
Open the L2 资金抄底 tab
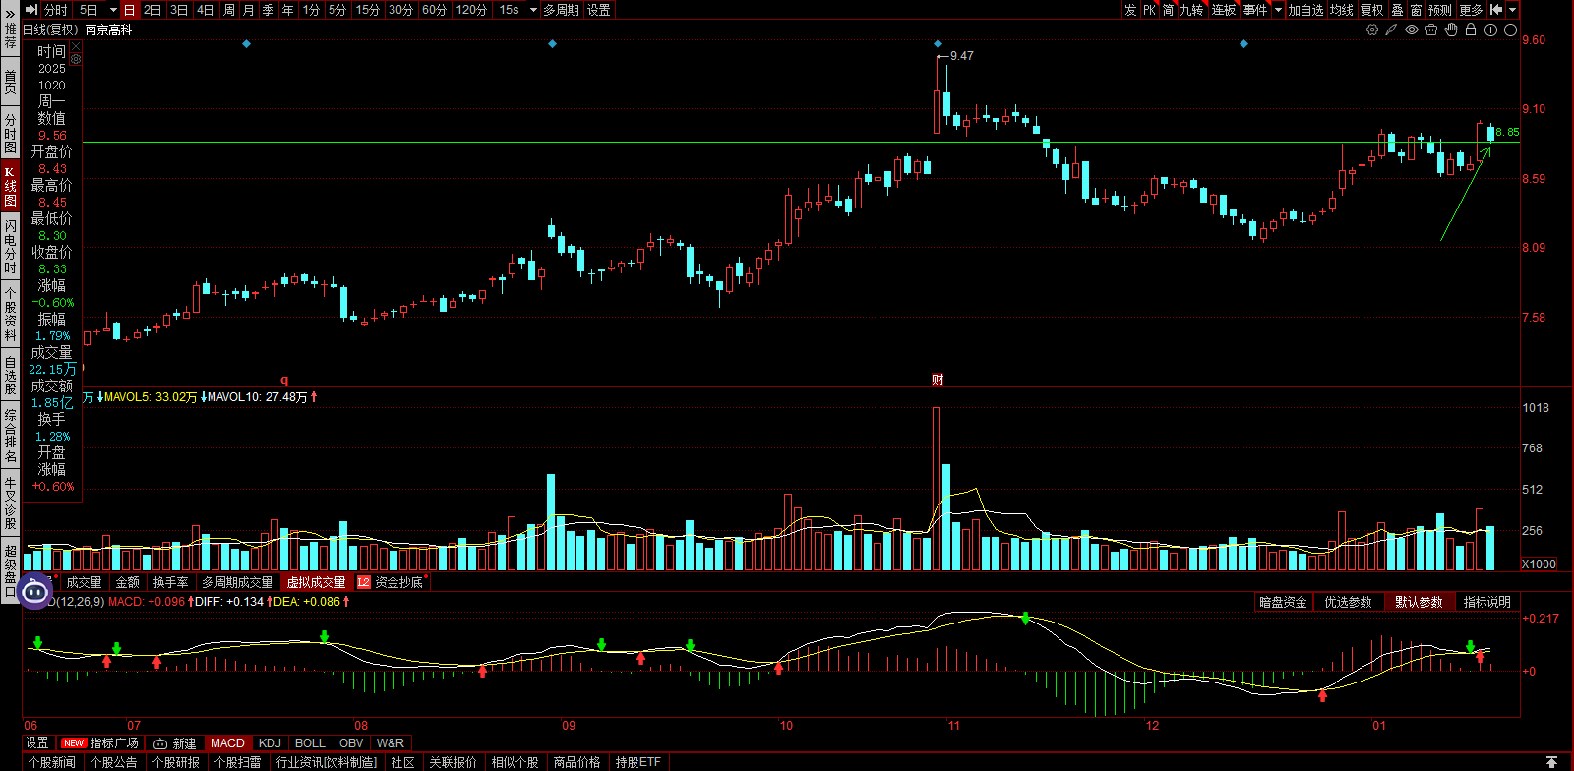pos(391,582)
